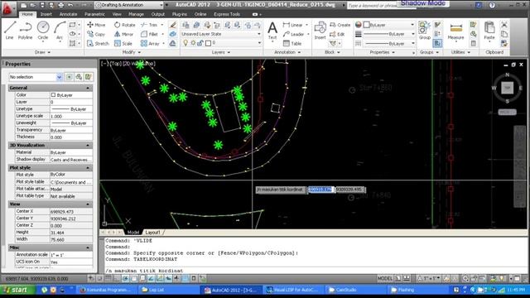Click the Leader tool
The height and width of the screenshot is (298, 530).
click(293, 34)
